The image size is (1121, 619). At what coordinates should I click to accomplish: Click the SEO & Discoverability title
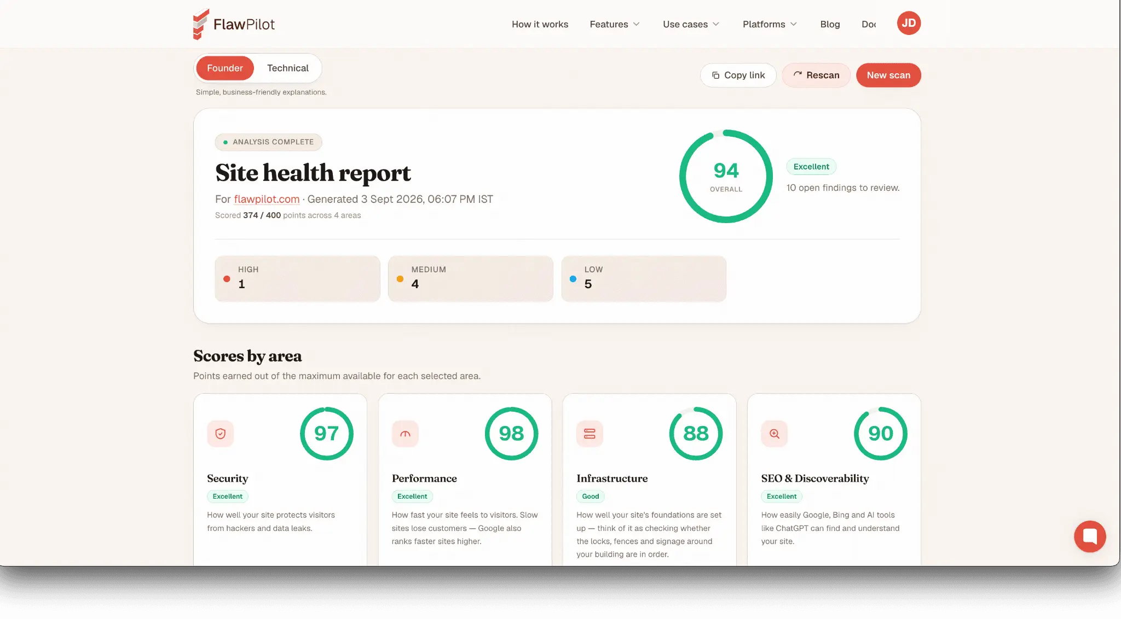pyautogui.click(x=815, y=478)
